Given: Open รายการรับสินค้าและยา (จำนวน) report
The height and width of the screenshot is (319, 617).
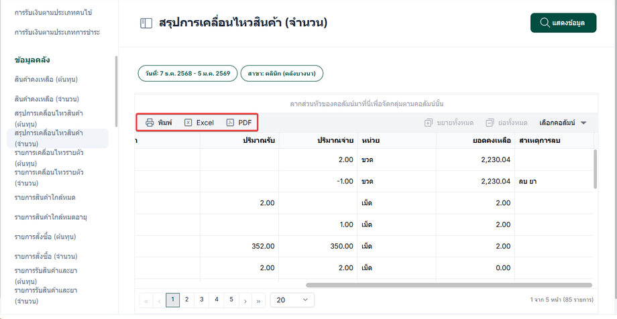Looking at the screenshot, I should [45, 296].
